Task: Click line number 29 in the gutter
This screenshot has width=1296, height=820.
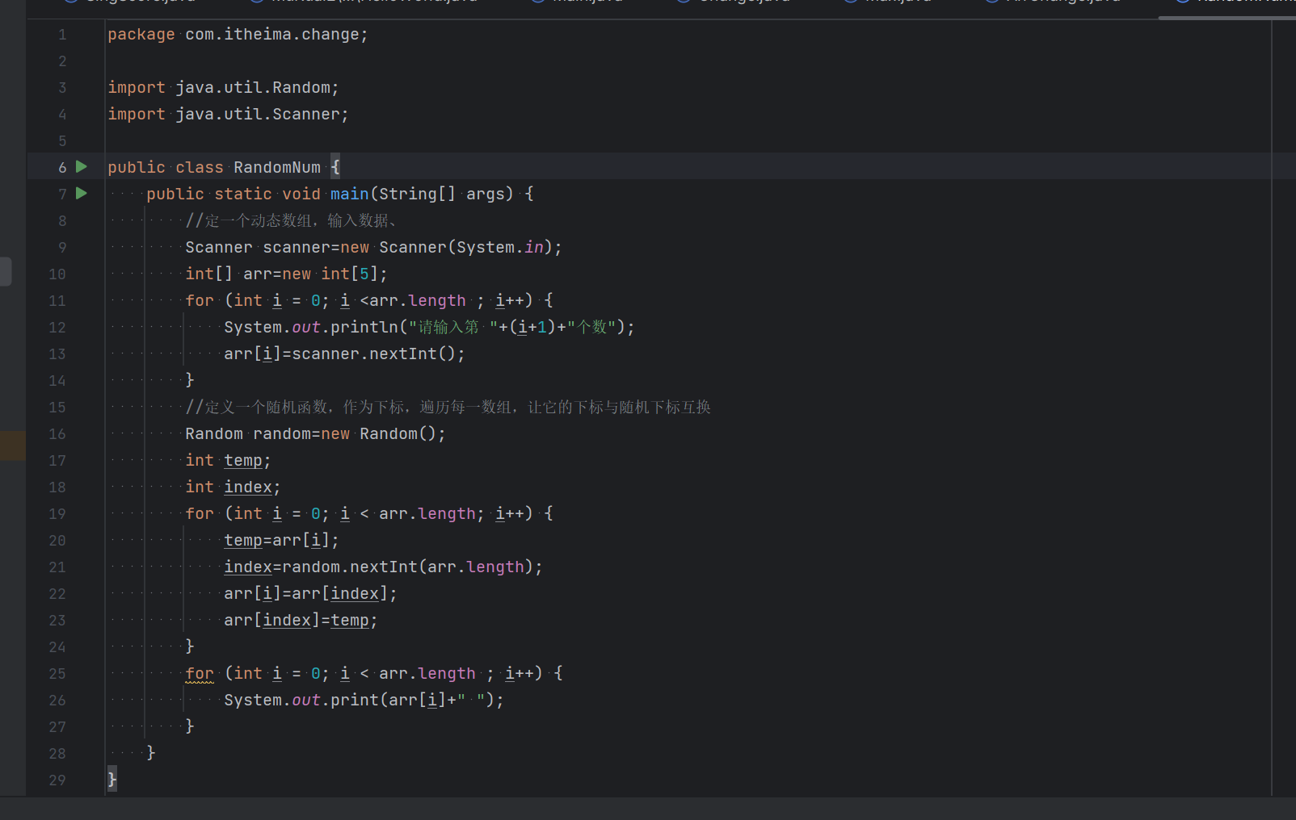Action: pos(57,780)
